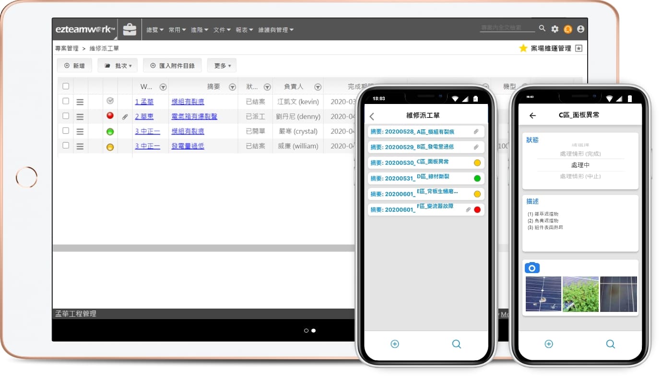
Task: Tap the add icon under 維修派工單 list
Action: [395, 344]
